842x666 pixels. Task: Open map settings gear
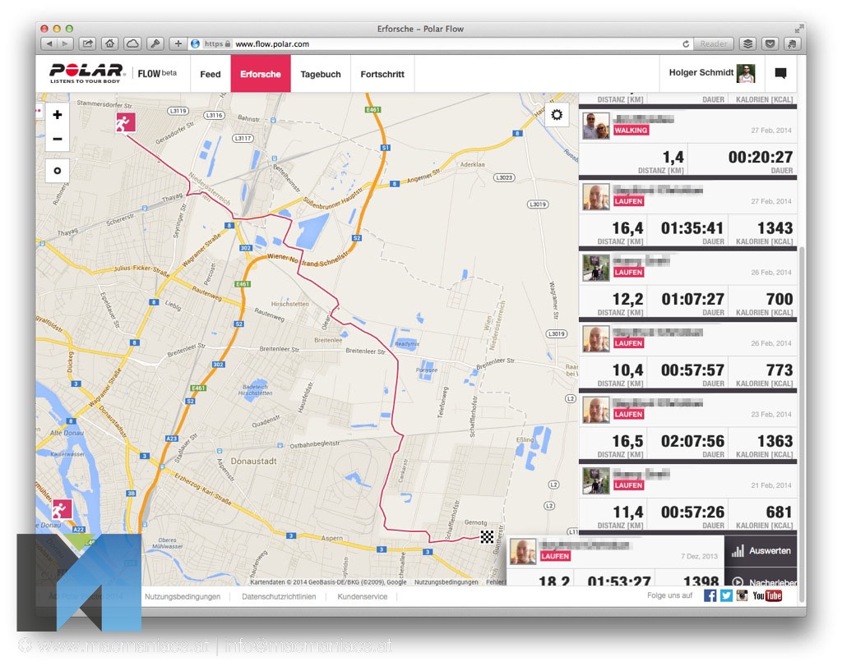(557, 115)
